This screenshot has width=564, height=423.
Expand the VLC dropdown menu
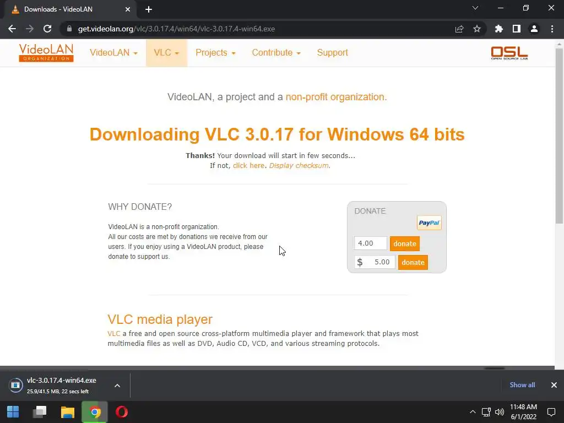(x=166, y=52)
